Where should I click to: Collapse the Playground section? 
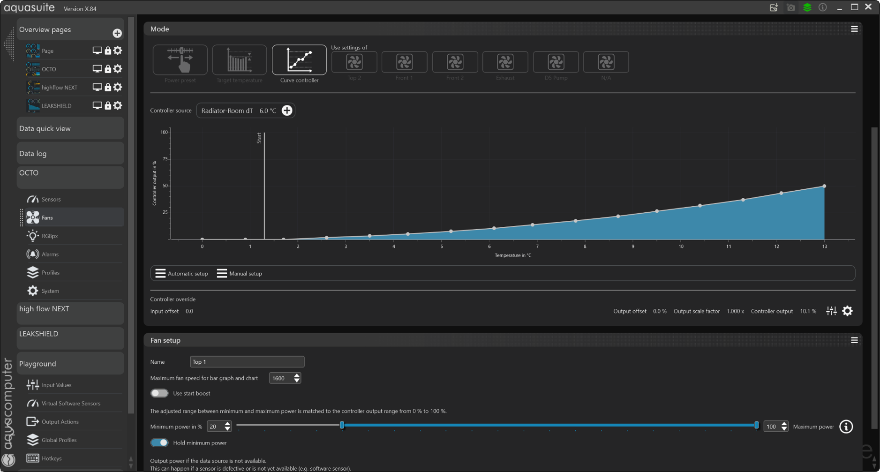70,363
